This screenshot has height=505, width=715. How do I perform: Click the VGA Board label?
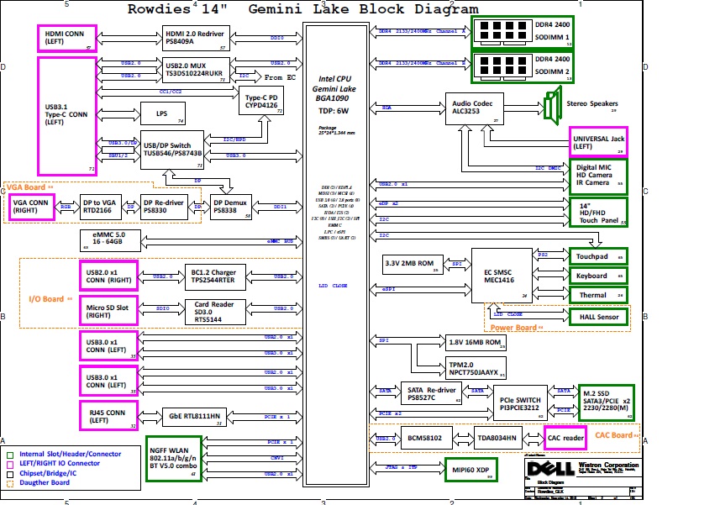tap(25, 187)
